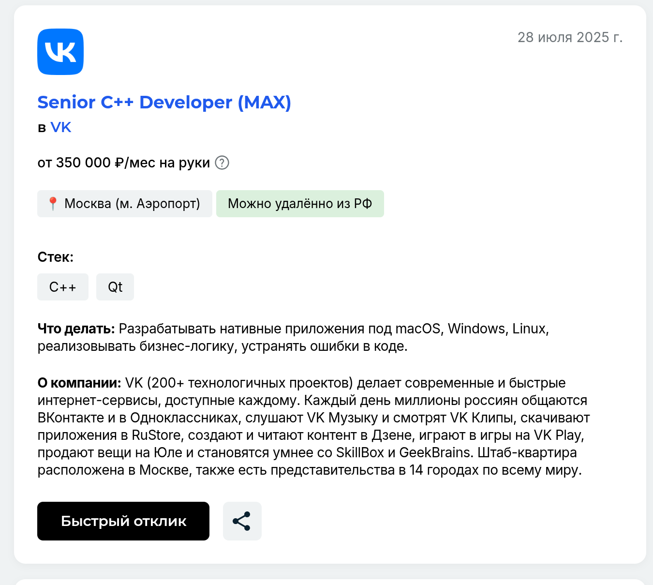
Task: Click the company description paragraph mentioning RuStore
Action: pyautogui.click(x=314, y=426)
